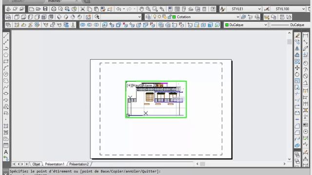Copy selection to clipboard
312x175 pixels.
90,9
